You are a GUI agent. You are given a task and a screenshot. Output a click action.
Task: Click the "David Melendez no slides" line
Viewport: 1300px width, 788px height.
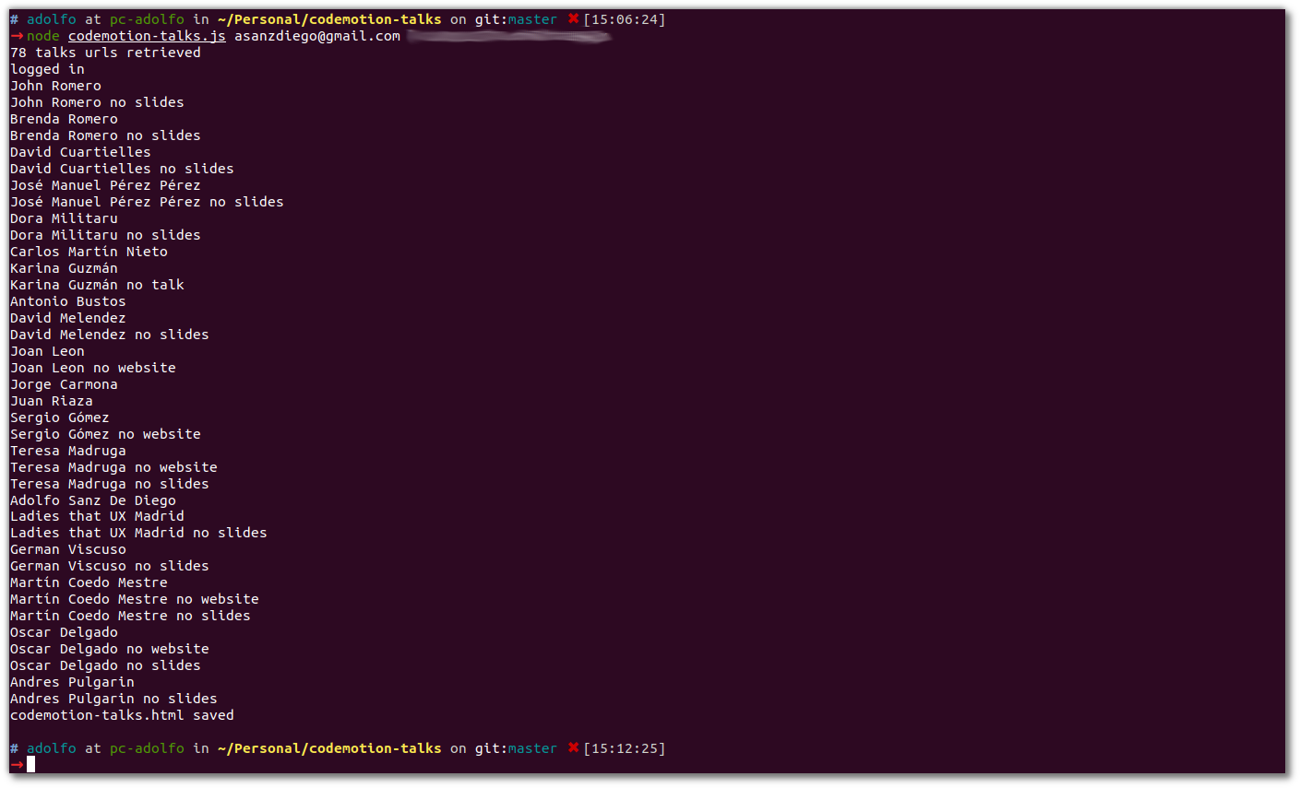click(x=110, y=335)
